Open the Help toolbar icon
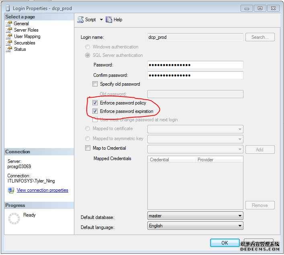The height and width of the screenshot is (255, 284). 109,20
